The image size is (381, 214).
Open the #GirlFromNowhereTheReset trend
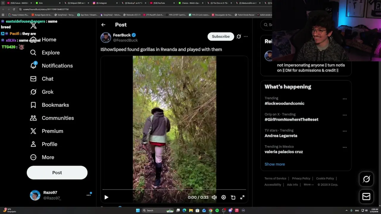(291, 119)
